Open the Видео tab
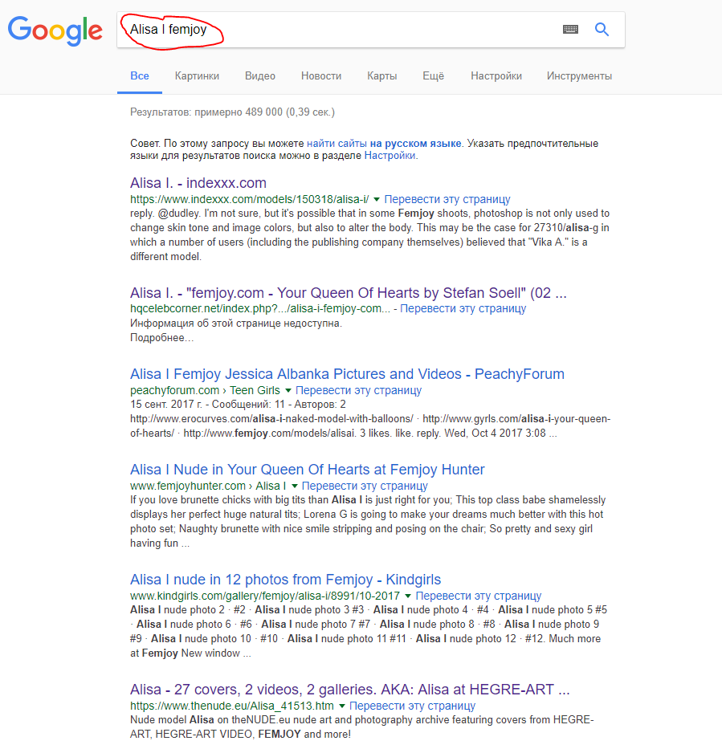 pos(260,76)
